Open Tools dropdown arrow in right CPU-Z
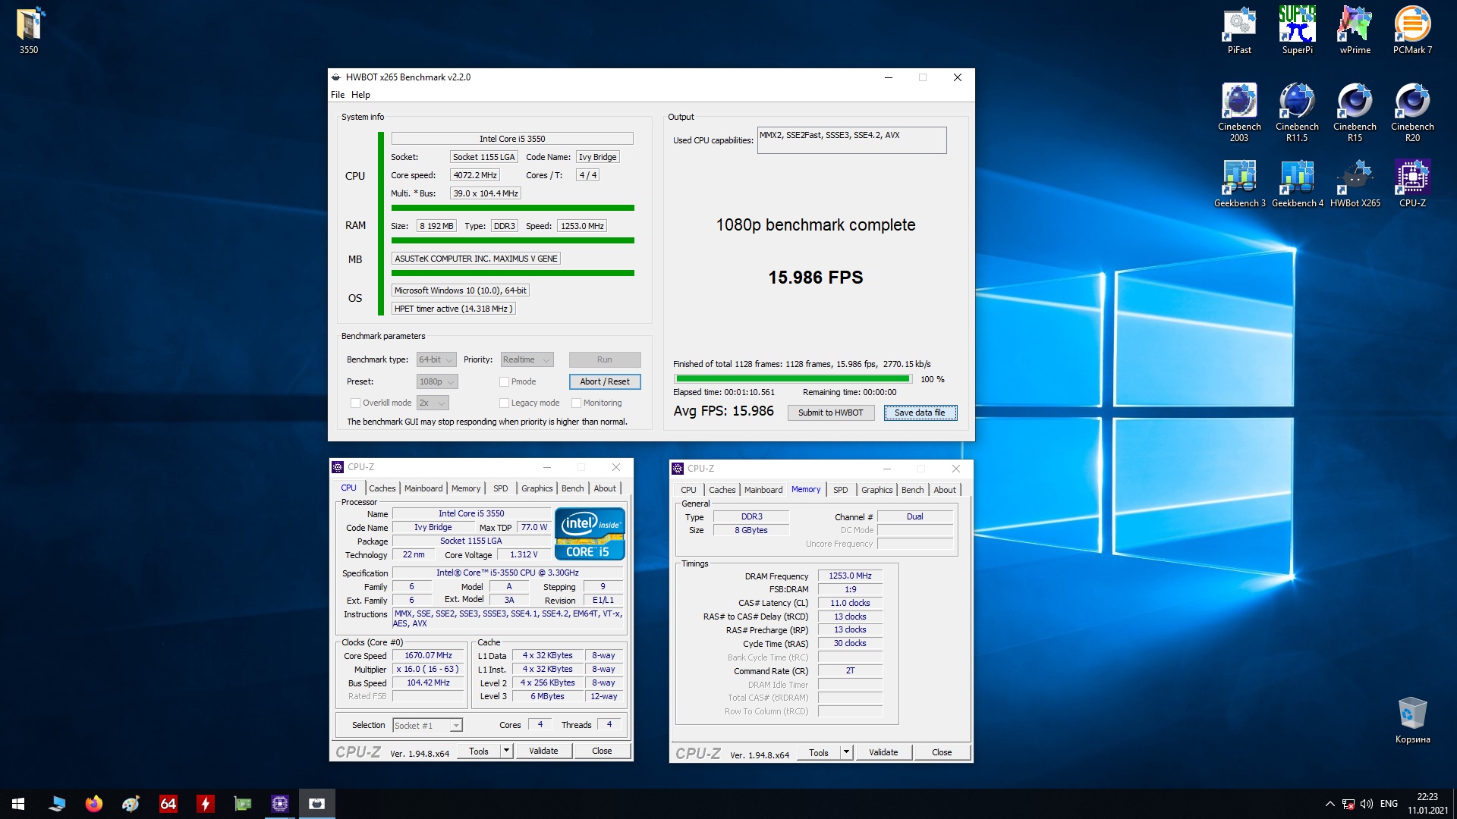 [x=847, y=752]
